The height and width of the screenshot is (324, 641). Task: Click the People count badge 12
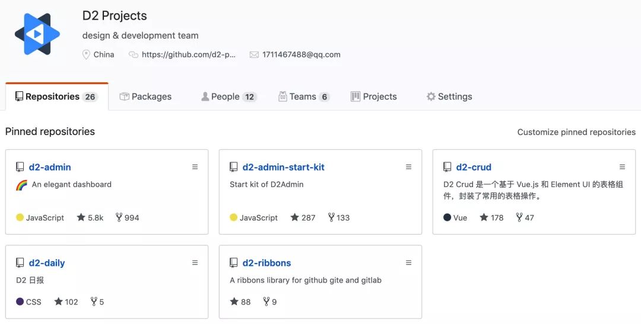[x=249, y=97]
